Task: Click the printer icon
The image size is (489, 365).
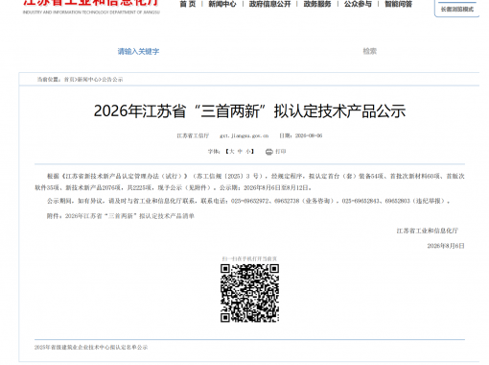Action: pos(269,152)
